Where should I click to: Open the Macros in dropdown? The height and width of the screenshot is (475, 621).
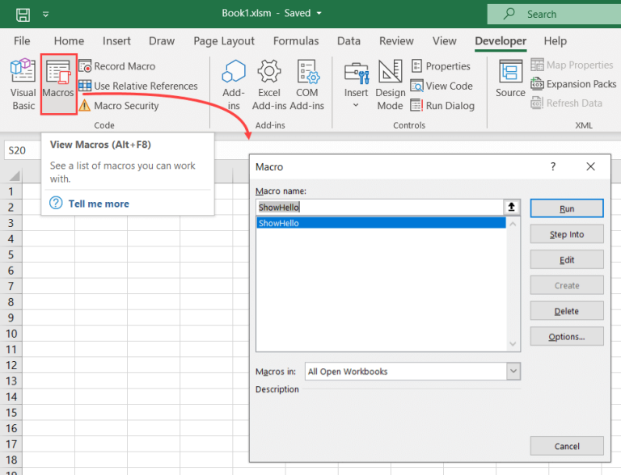point(513,372)
